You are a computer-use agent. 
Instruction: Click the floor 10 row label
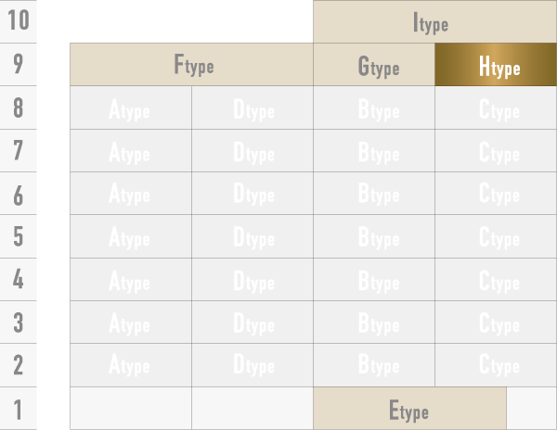(x=18, y=22)
